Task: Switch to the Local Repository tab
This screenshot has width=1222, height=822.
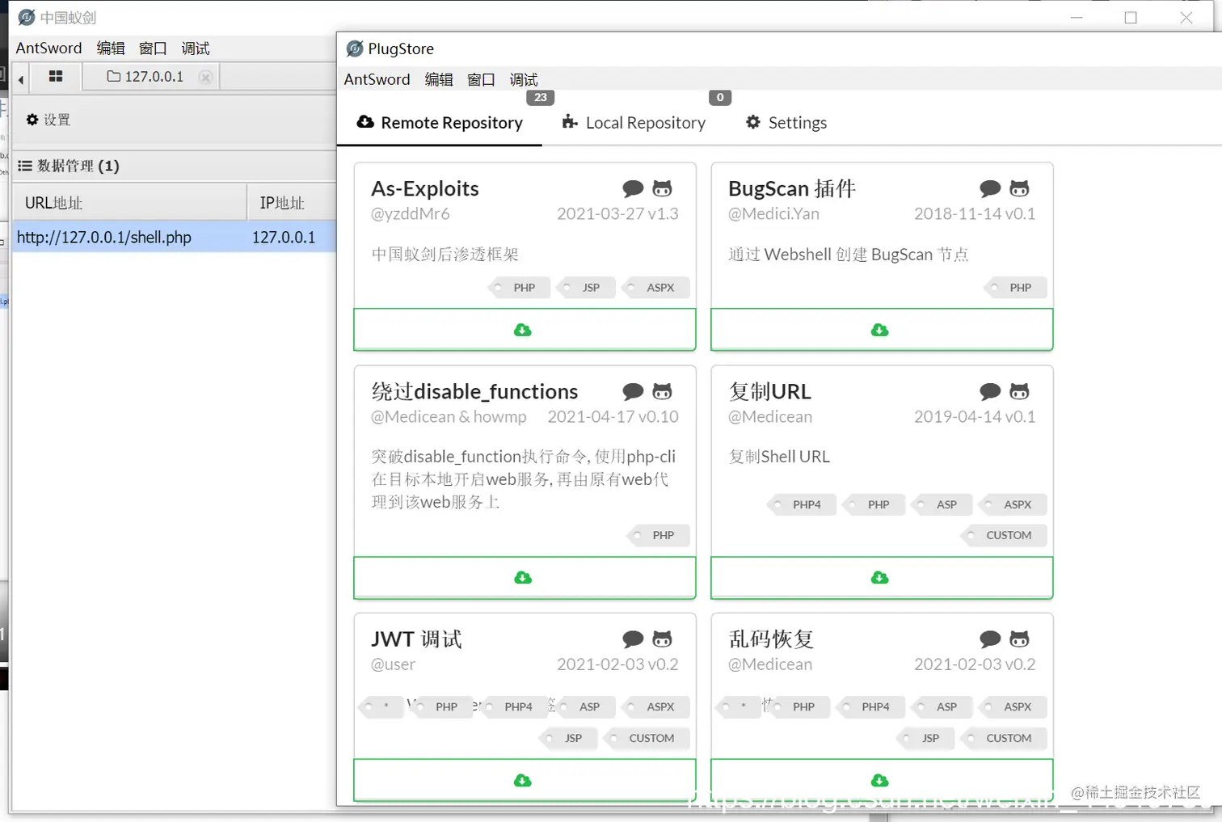Action: [634, 123]
